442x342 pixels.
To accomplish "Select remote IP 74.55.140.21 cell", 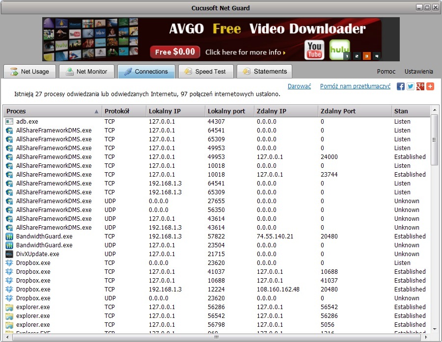I will click(275, 237).
